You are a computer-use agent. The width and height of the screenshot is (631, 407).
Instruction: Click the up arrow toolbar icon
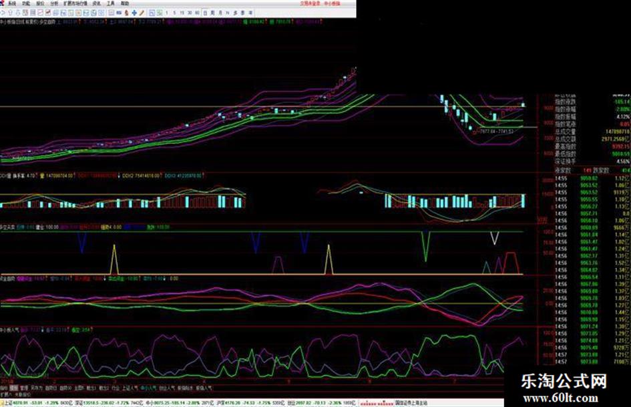tap(10, 13)
